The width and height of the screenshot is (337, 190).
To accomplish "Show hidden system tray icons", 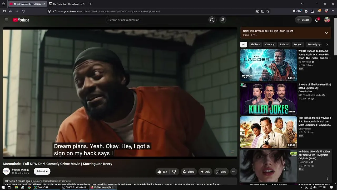I will coord(302,187).
